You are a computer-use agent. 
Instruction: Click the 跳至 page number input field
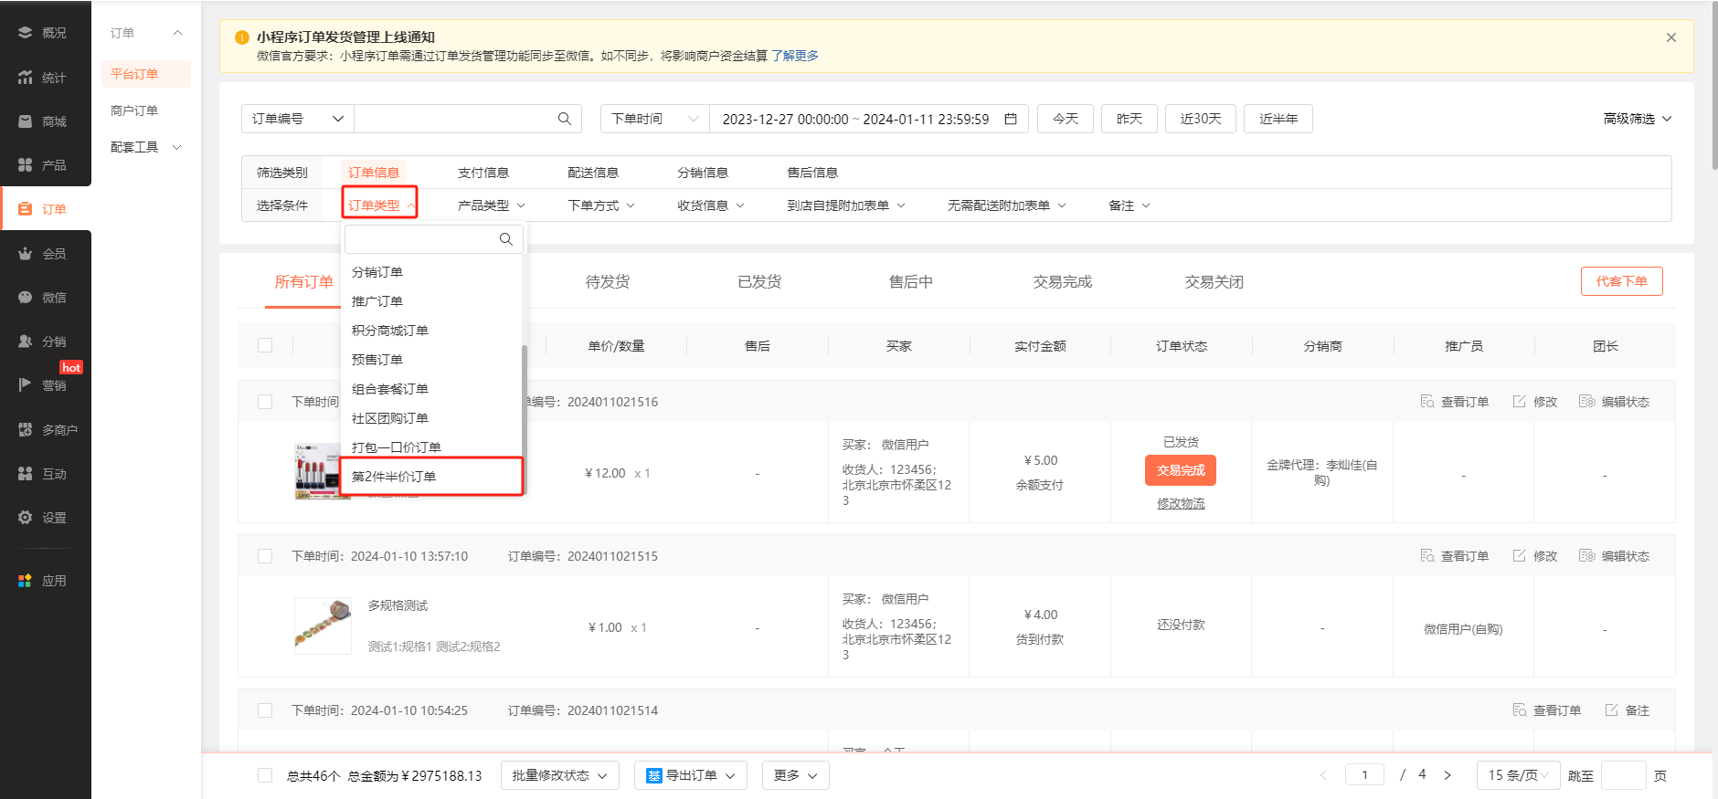click(x=1623, y=775)
